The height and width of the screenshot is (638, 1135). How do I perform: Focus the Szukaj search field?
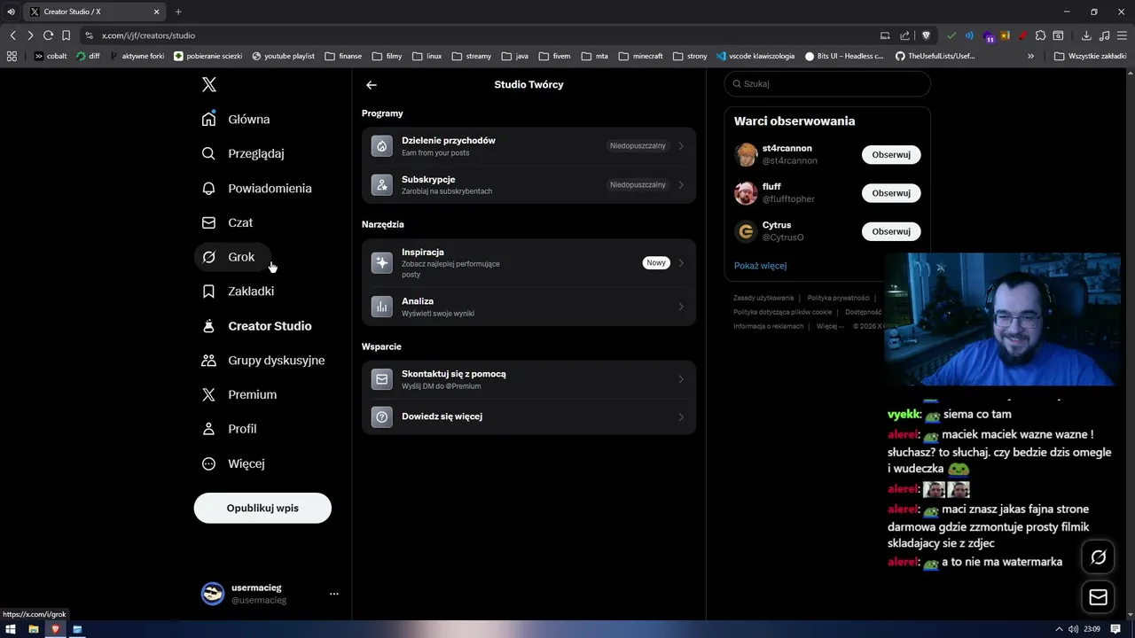(827, 84)
